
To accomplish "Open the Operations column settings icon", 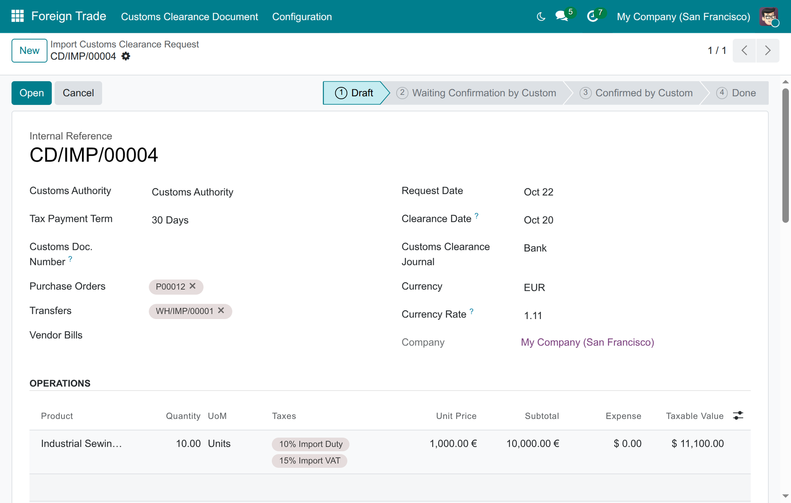I will pyautogui.click(x=738, y=416).
